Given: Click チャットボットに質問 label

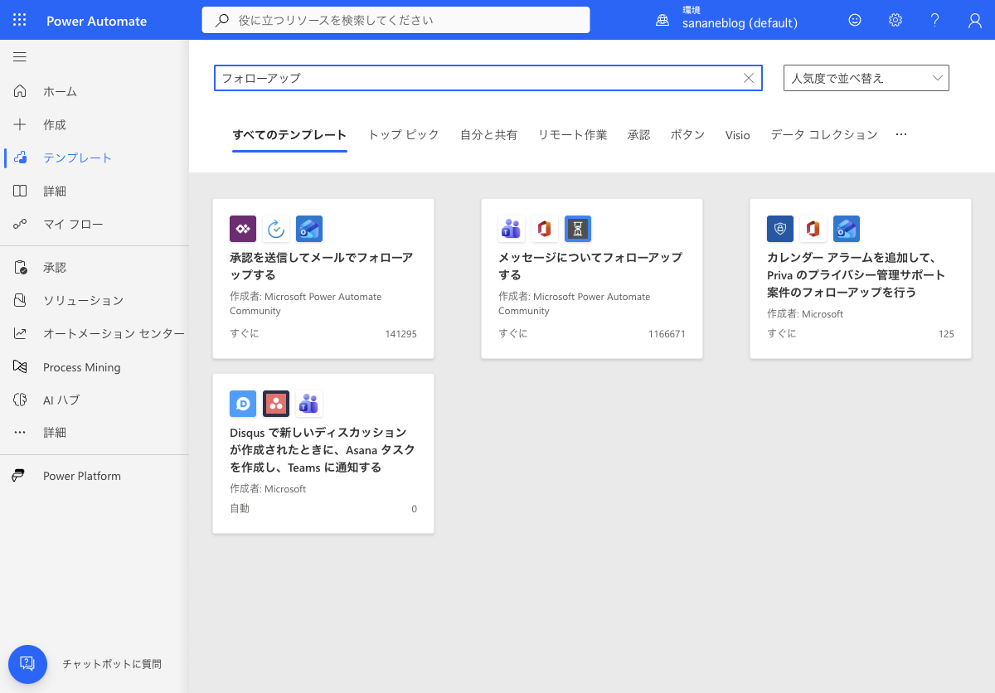Looking at the screenshot, I should click(x=112, y=664).
